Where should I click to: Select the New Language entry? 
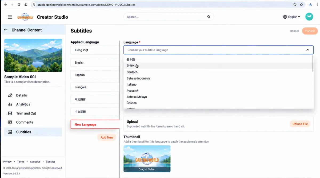(95, 124)
